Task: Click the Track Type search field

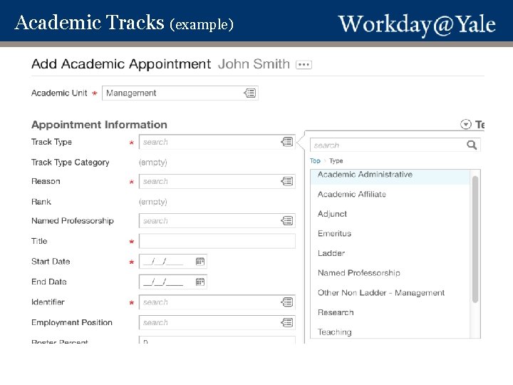Action: click(217, 142)
